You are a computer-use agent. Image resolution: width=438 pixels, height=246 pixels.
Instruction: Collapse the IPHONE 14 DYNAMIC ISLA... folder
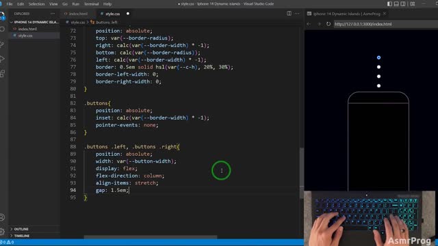click(x=35, y=22)
